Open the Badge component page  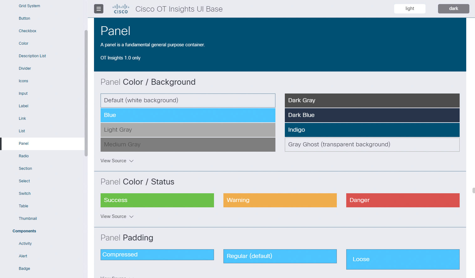(24, 269)
